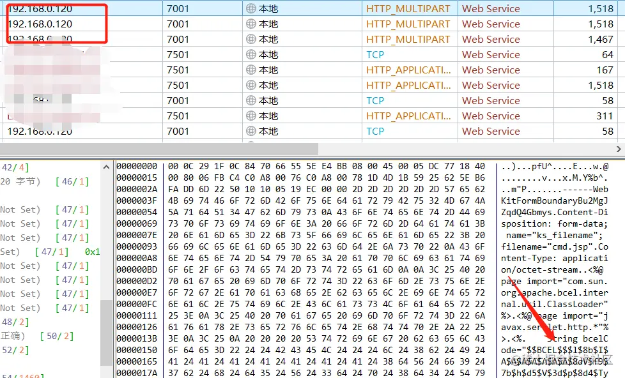This screenshot has width=625, height=378.
Task: Click the horizontal scrollbar right arrow
Action: click(x=619, y=149)
